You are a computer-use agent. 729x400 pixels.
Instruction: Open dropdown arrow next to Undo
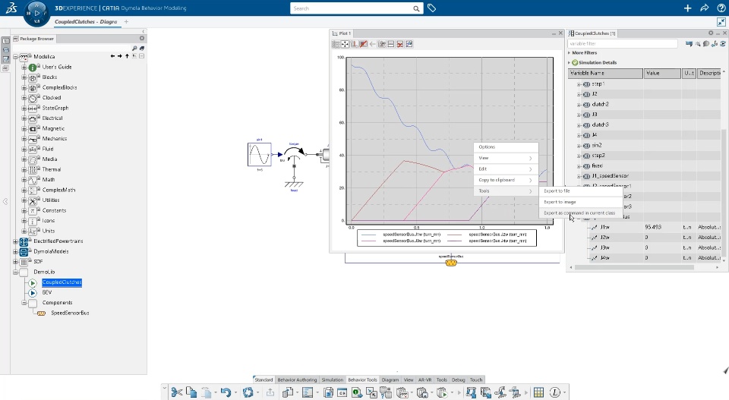pos(235,393)
